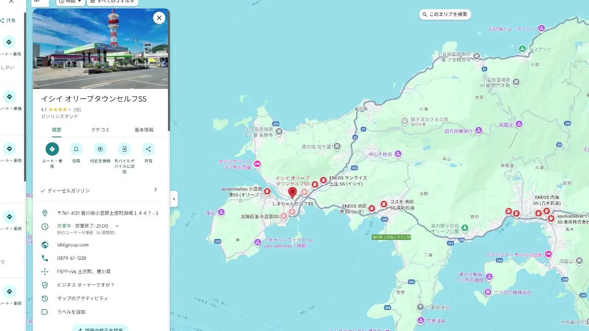Click the 中山千枚田 marker

(x=398, y=154)
